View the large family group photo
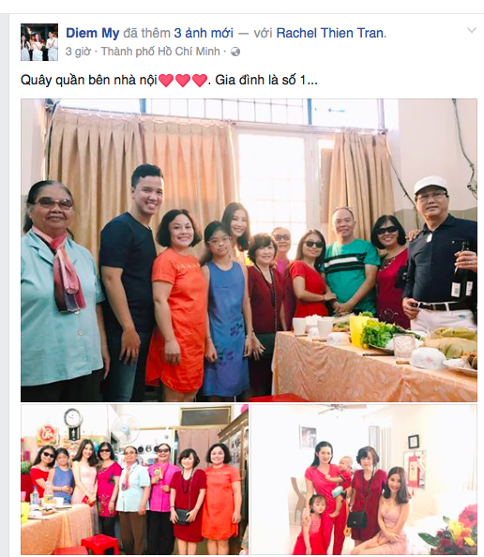484x557 pixels. point(249,250)
